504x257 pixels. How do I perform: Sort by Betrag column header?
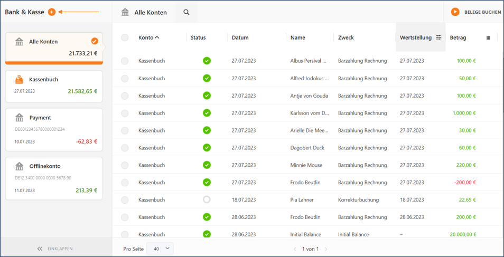[x=458, y=37]
